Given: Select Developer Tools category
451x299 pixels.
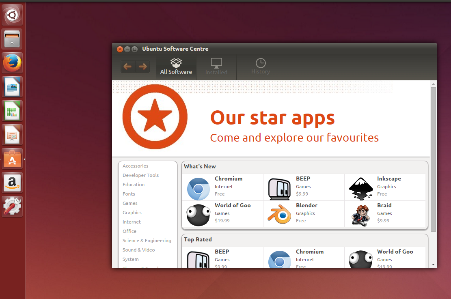Looking at the screenshot, I should tap(140, 175).
